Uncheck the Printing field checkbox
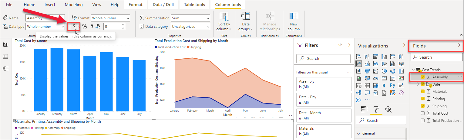This screenshot has height=140, width=464. tap(423, 99)
